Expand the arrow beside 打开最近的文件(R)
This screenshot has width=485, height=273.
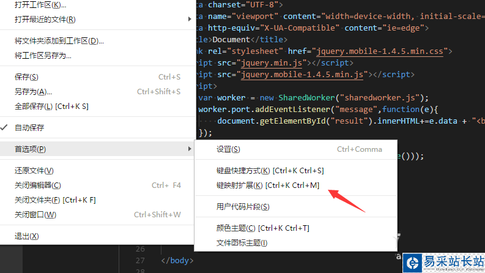pos(190,19)
